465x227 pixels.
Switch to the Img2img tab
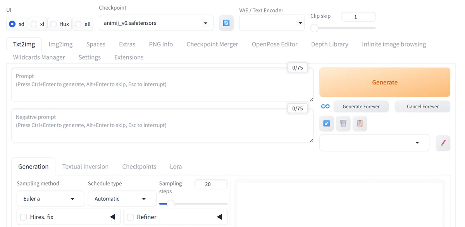60,44
